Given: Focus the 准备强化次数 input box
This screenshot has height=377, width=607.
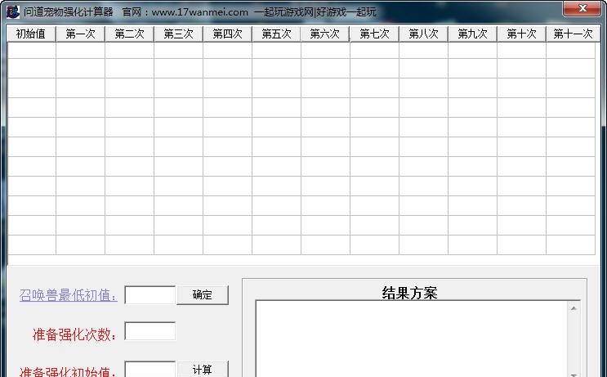Looking at the screenshot, I should [150, 331].
